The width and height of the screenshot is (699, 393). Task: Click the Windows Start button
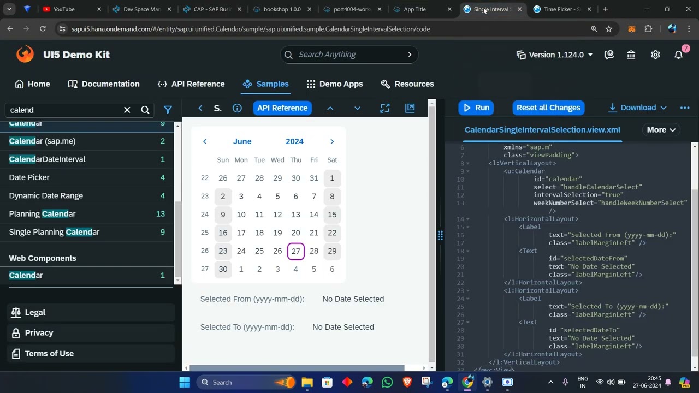click(x=185, y=382)
